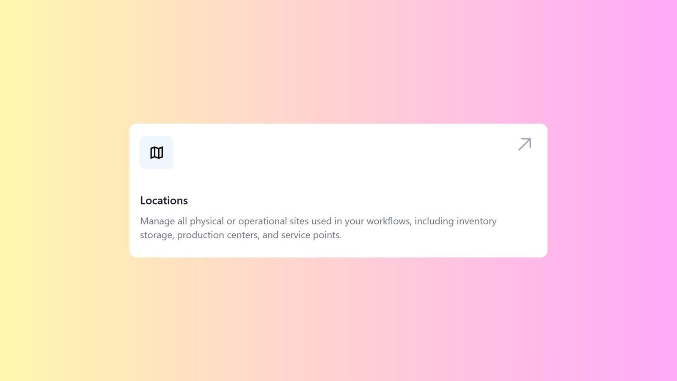Click "inventory" at the end of the first line
Image resolution: width=677 pixels, height=381 pixels.
(x=476, y=221)
